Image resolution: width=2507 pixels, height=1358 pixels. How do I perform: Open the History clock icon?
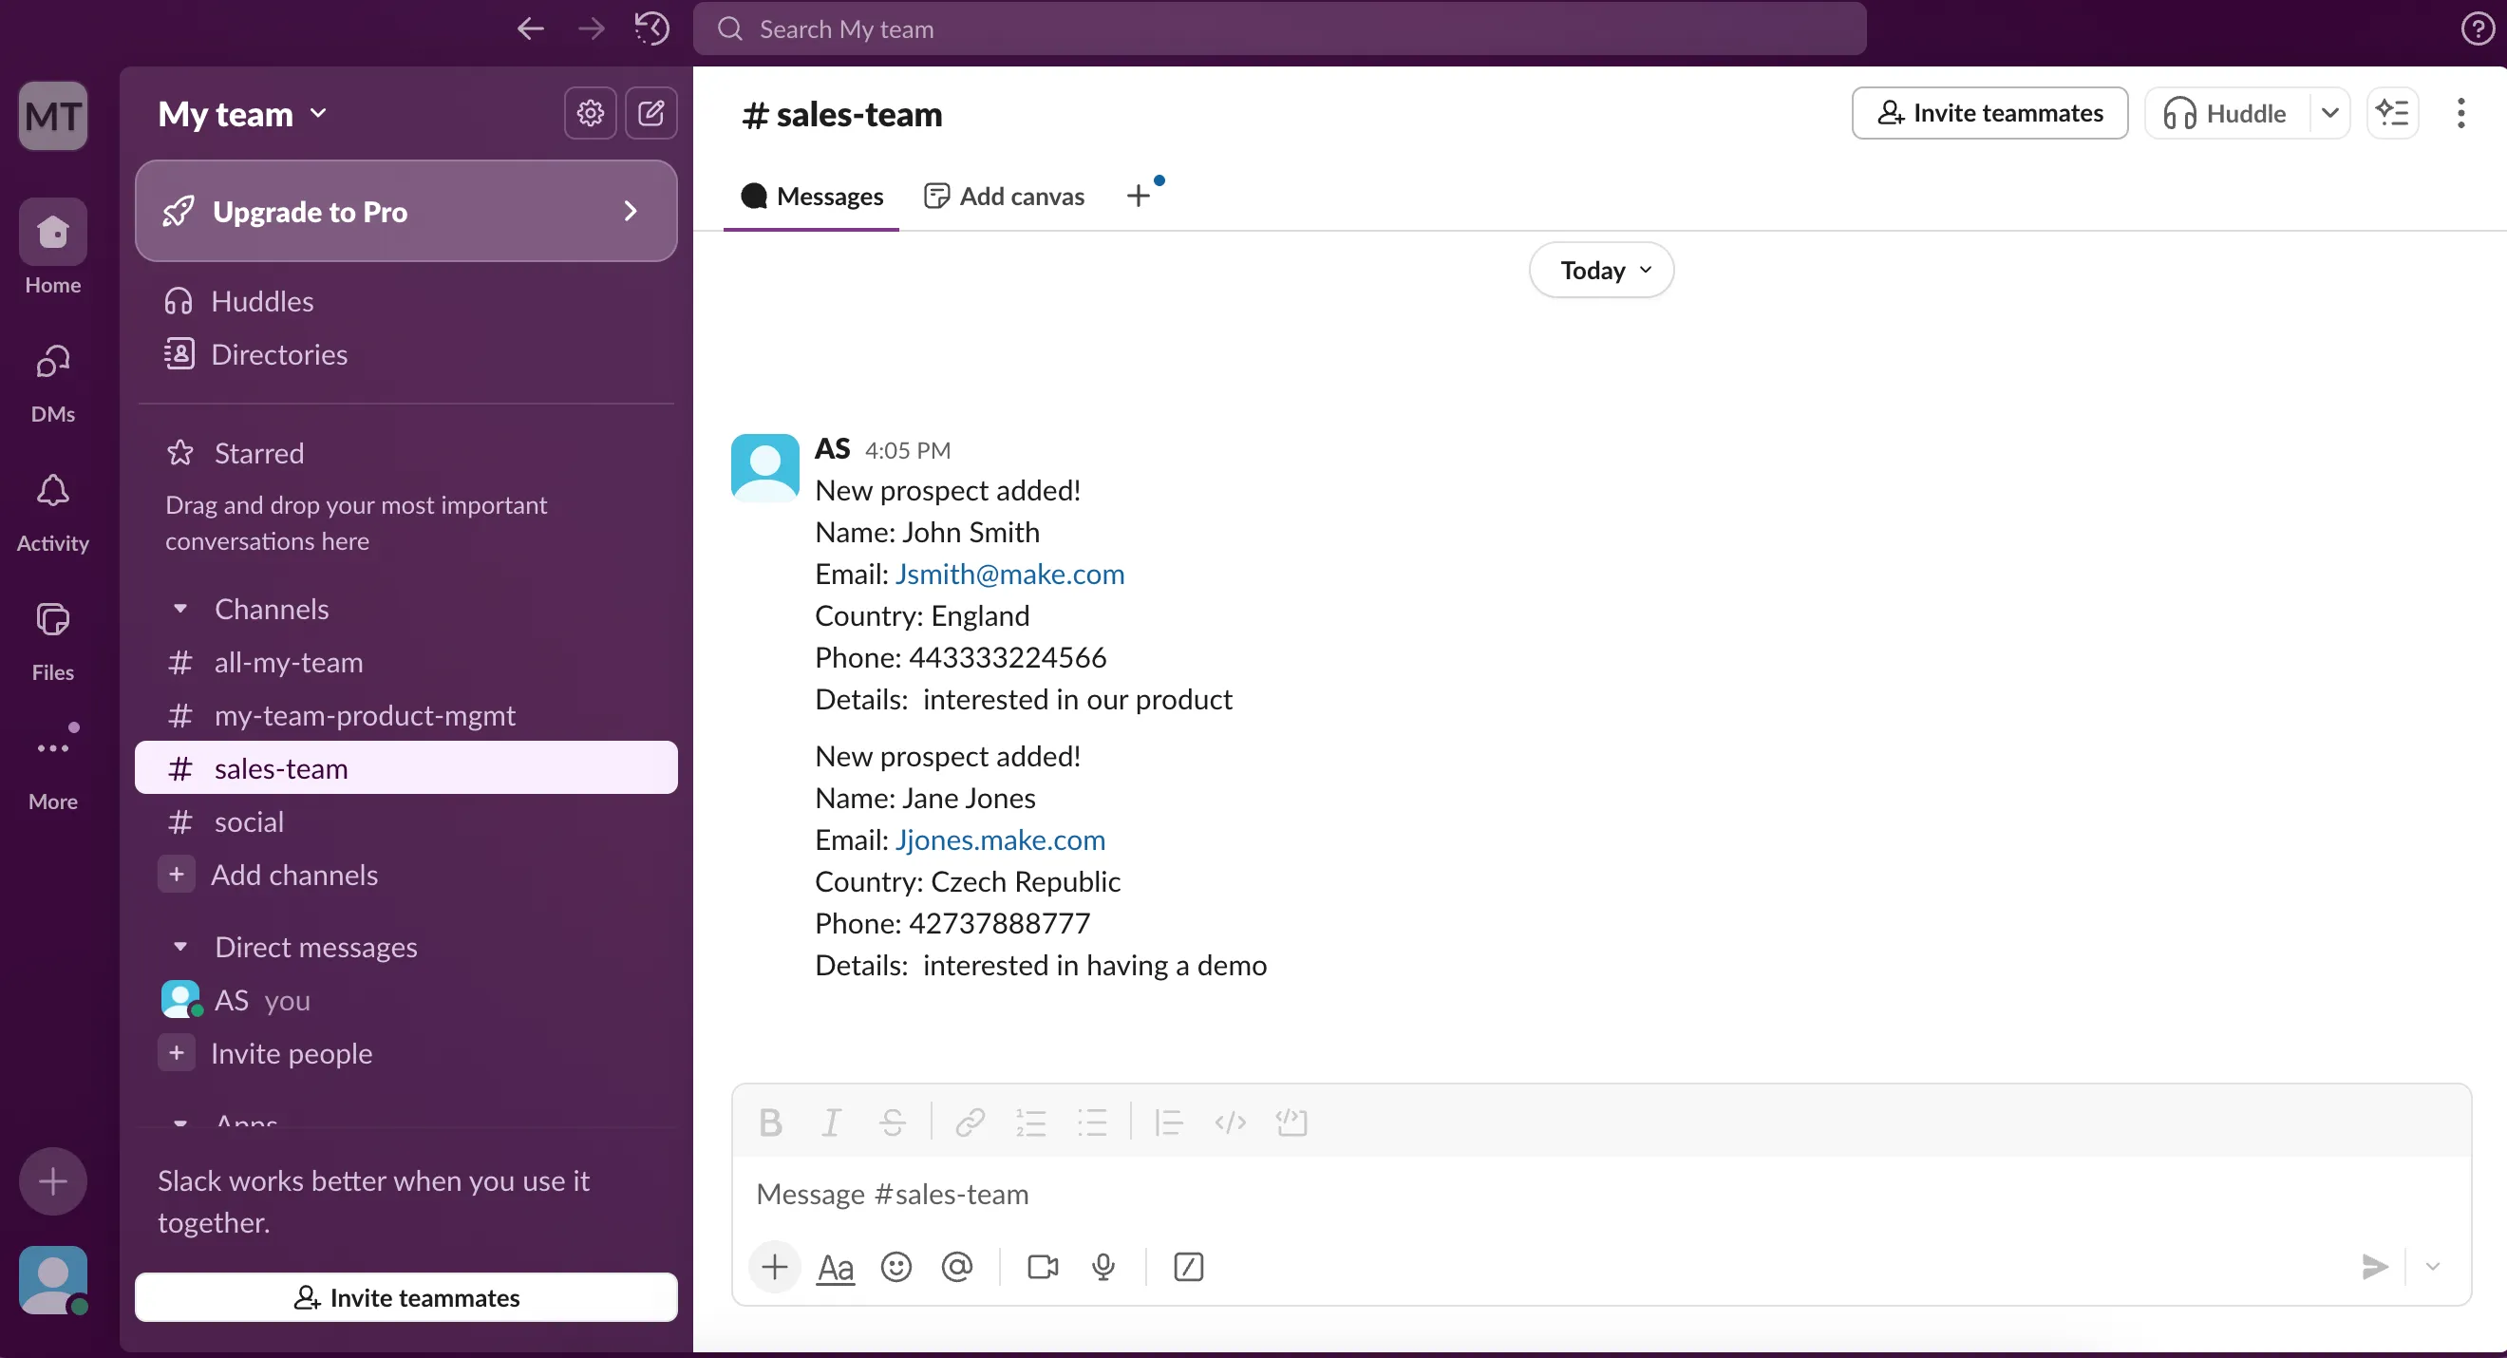tap(652, 28)
